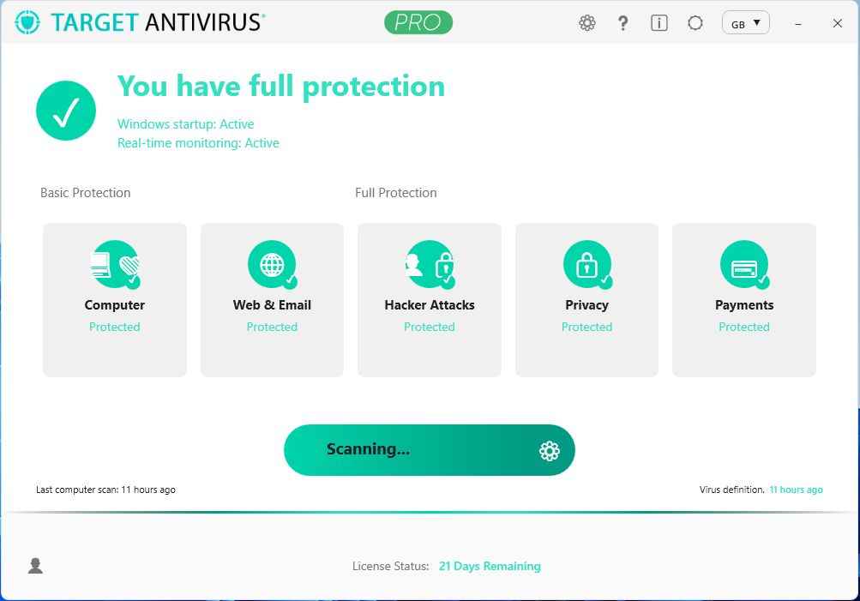Click the question mark help icon
This screenshot has width=860, height=601.
623,23
